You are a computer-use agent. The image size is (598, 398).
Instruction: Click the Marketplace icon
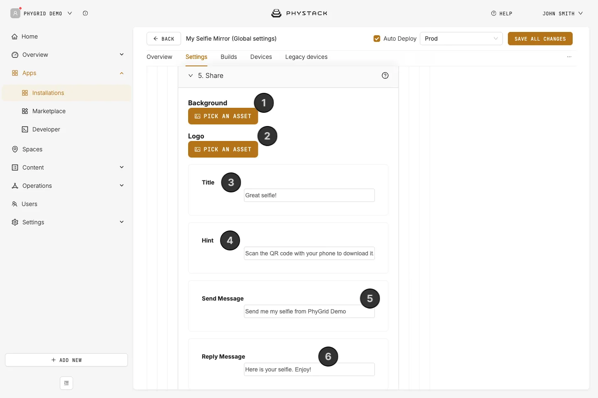tap(25, 111)
